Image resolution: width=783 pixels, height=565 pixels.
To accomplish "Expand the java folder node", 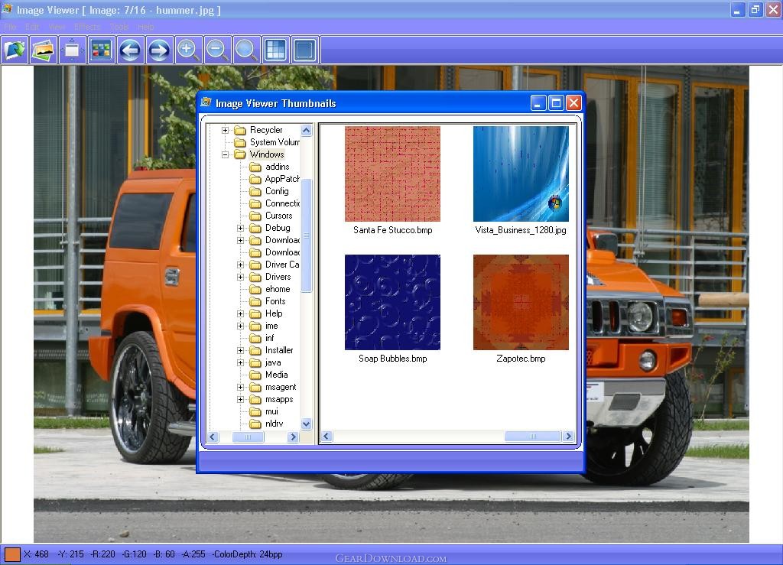I will click(x=240, y=363).
